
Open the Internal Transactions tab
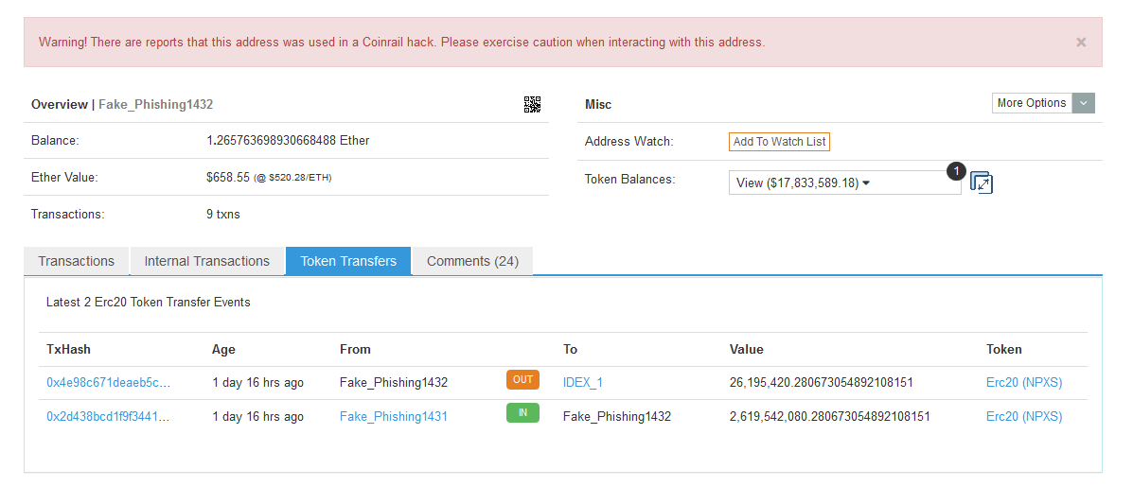tap(207, 261)
